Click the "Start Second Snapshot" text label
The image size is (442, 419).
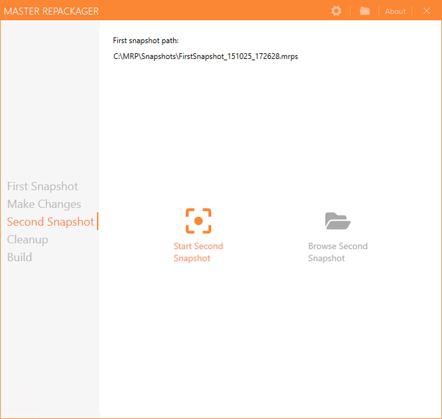point(198,252)
